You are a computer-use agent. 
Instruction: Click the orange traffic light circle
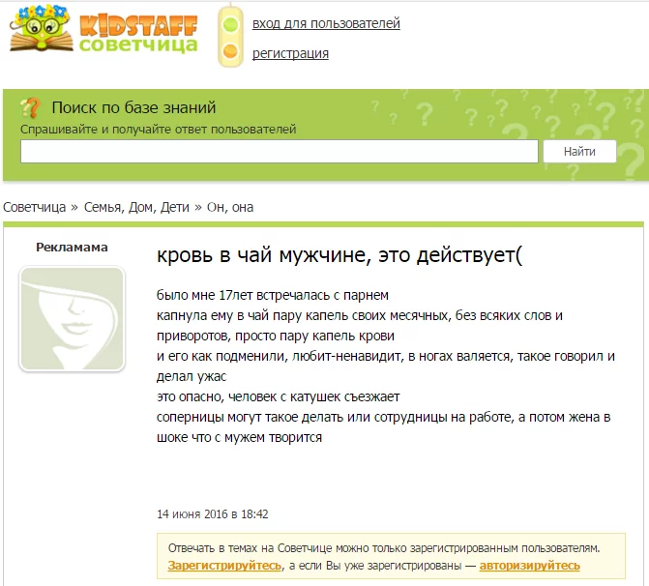[x=230, y=52]
